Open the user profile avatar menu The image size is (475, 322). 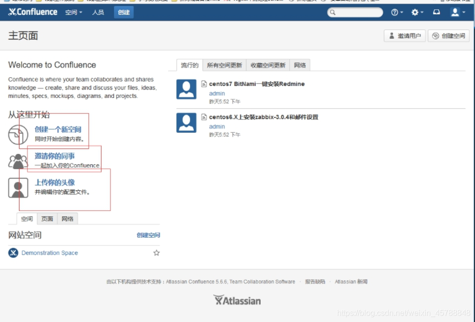point(458,12)
